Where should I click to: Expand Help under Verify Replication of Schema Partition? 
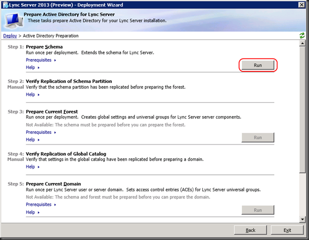(x=33, y=95)
